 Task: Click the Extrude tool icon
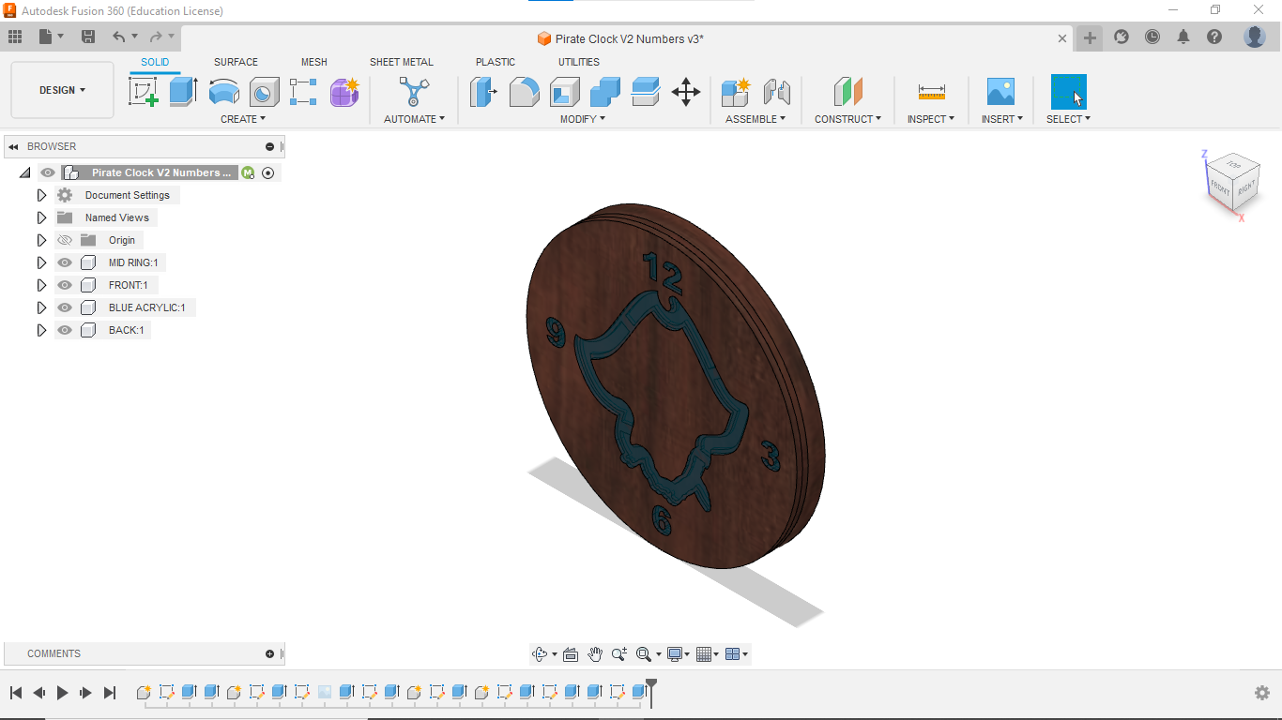coord(183,92)
